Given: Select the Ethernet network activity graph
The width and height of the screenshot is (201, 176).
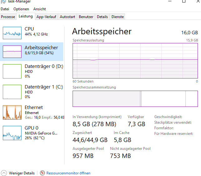Looking at the screenshot, I should pyautogui.click(x=12, y=112).
